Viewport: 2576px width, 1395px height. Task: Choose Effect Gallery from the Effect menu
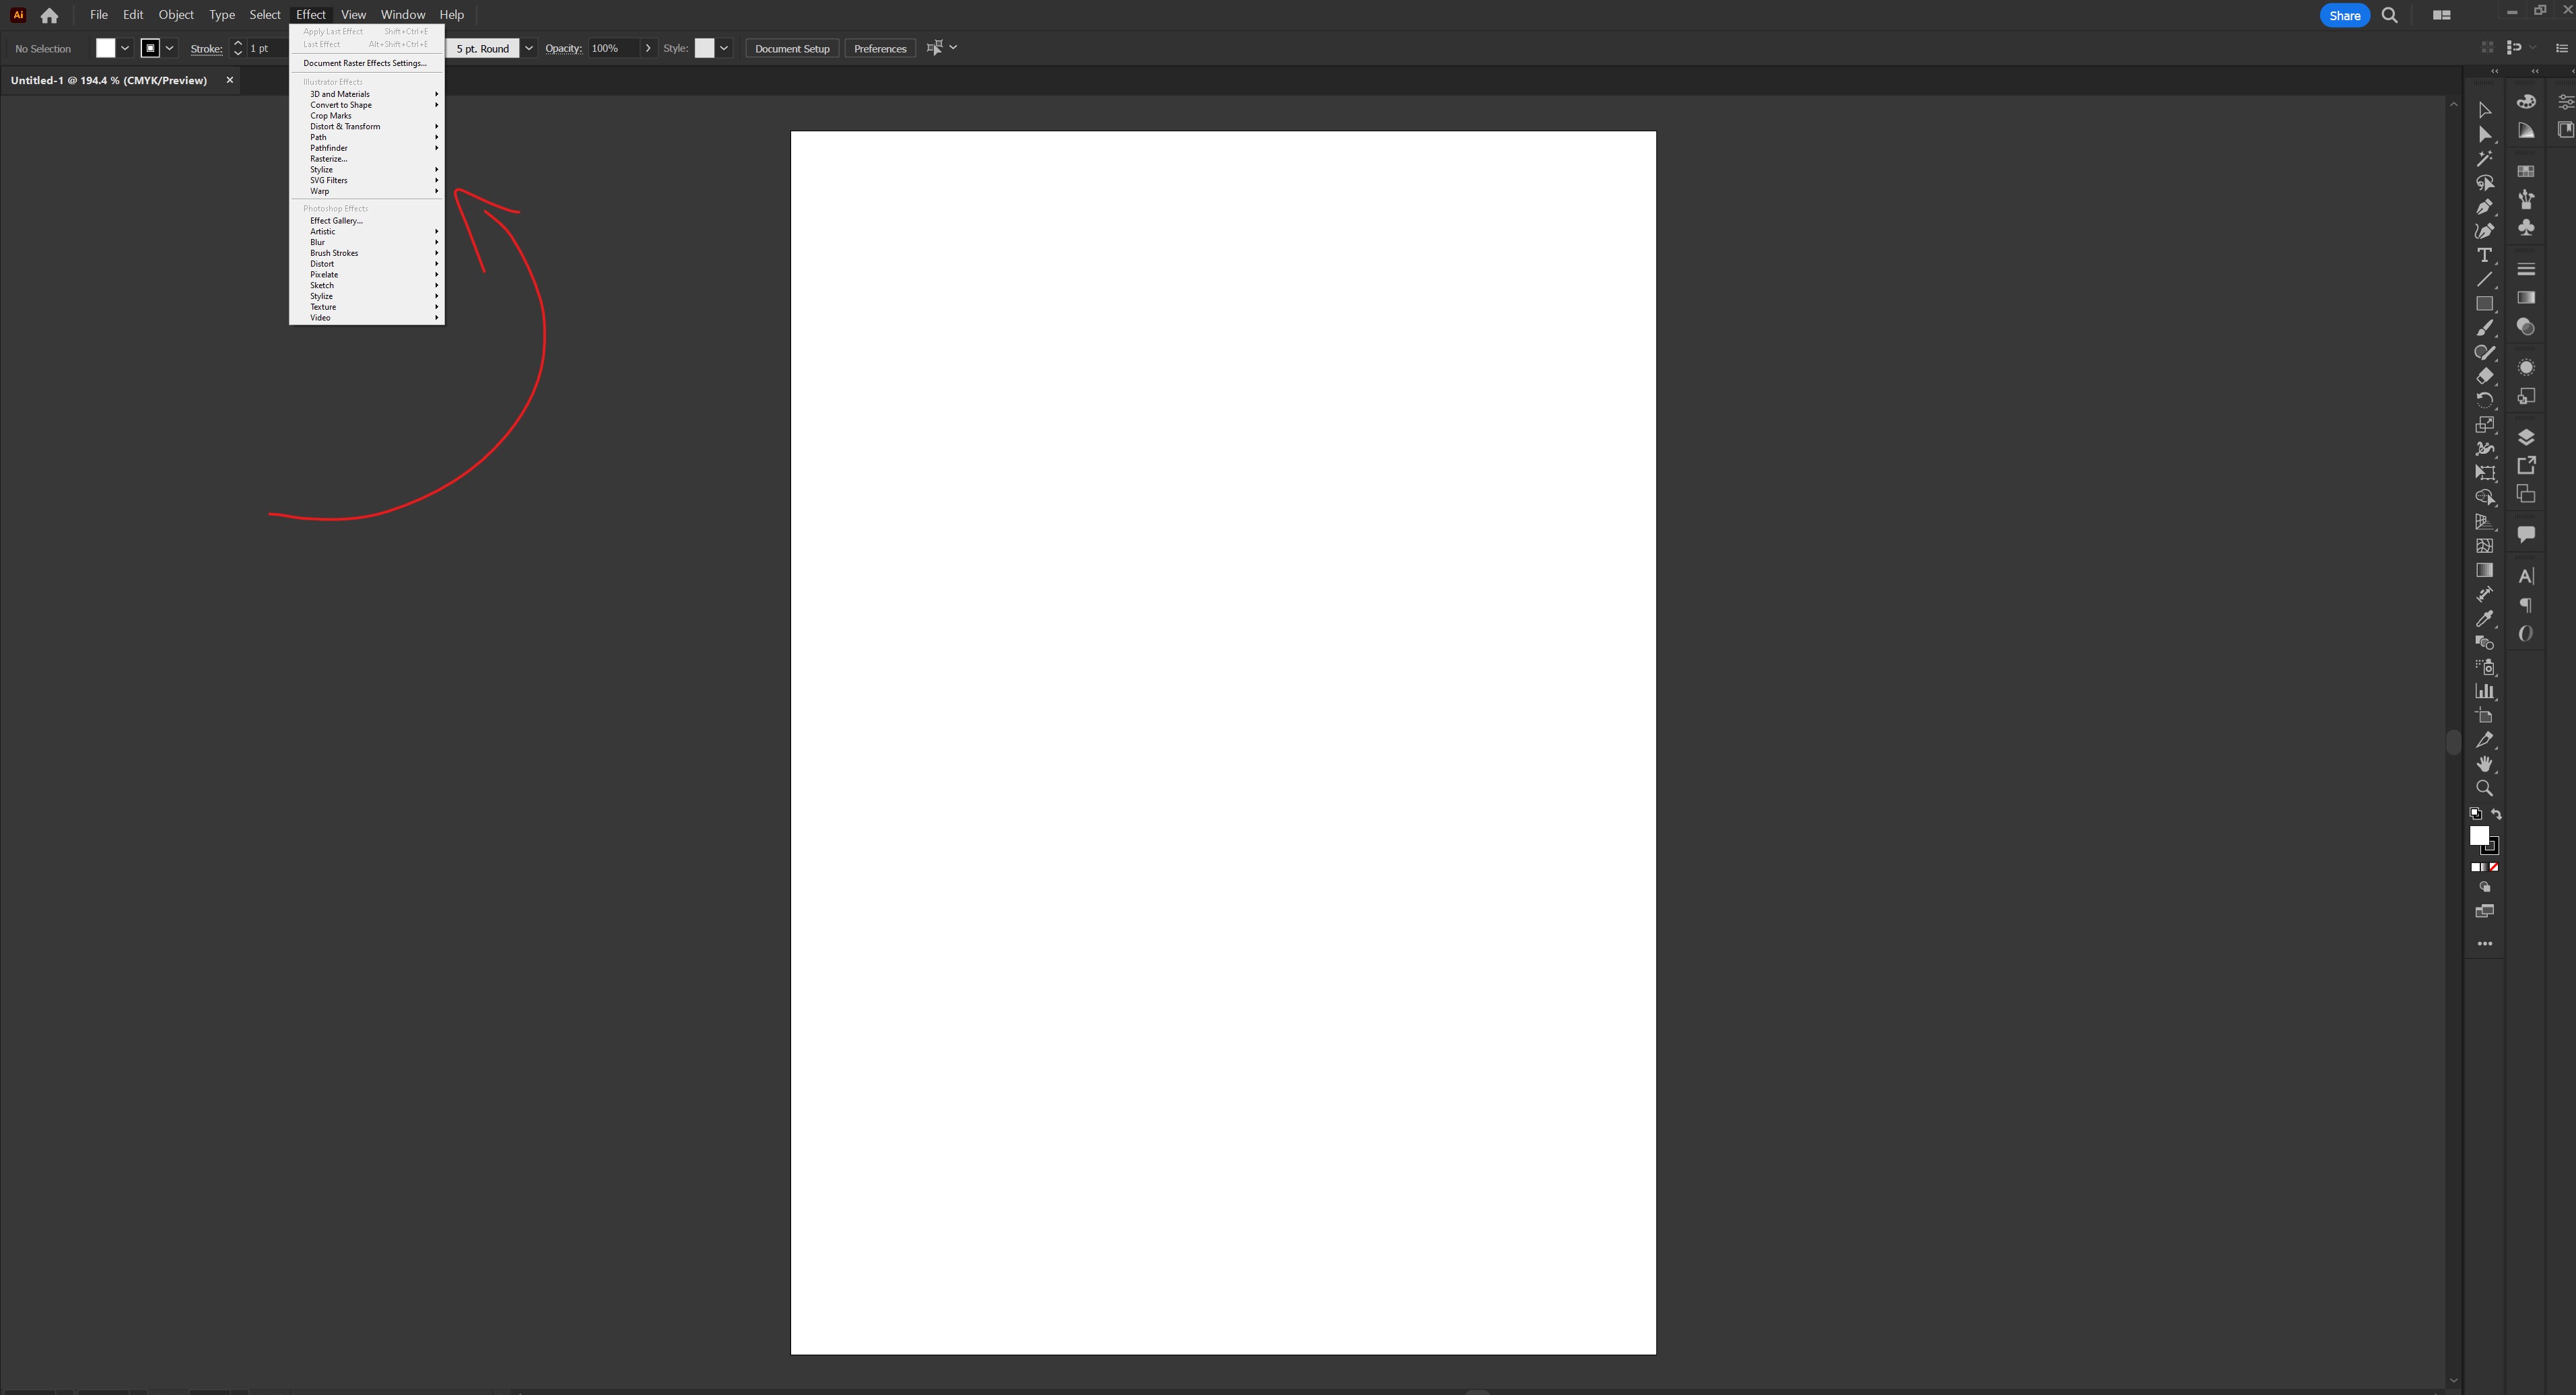tap(336, 220)
